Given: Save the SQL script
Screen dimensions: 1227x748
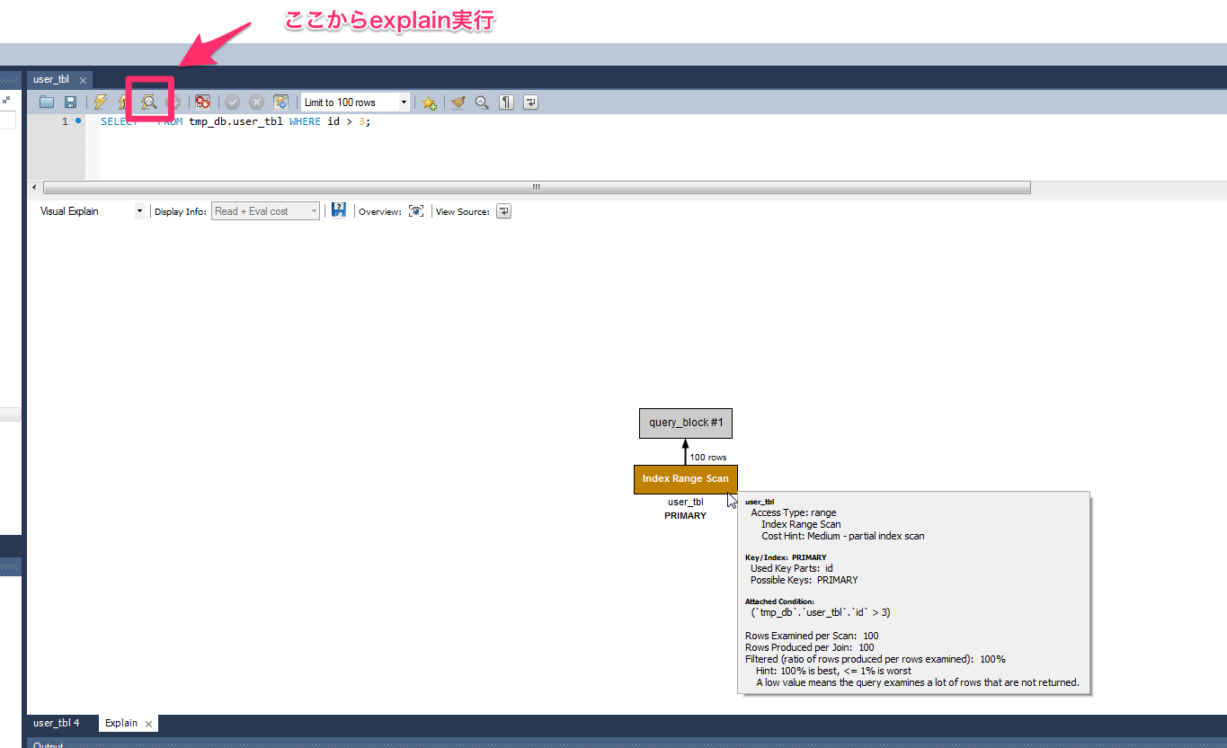Looking at the screenshot, I should tap(70, 101).
